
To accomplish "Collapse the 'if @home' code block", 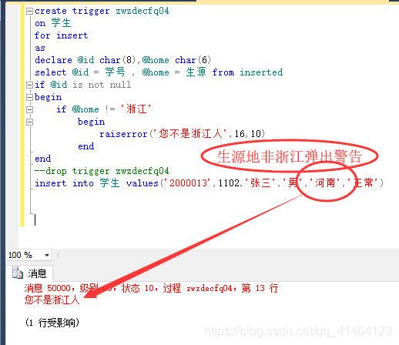I will (30, 109).
